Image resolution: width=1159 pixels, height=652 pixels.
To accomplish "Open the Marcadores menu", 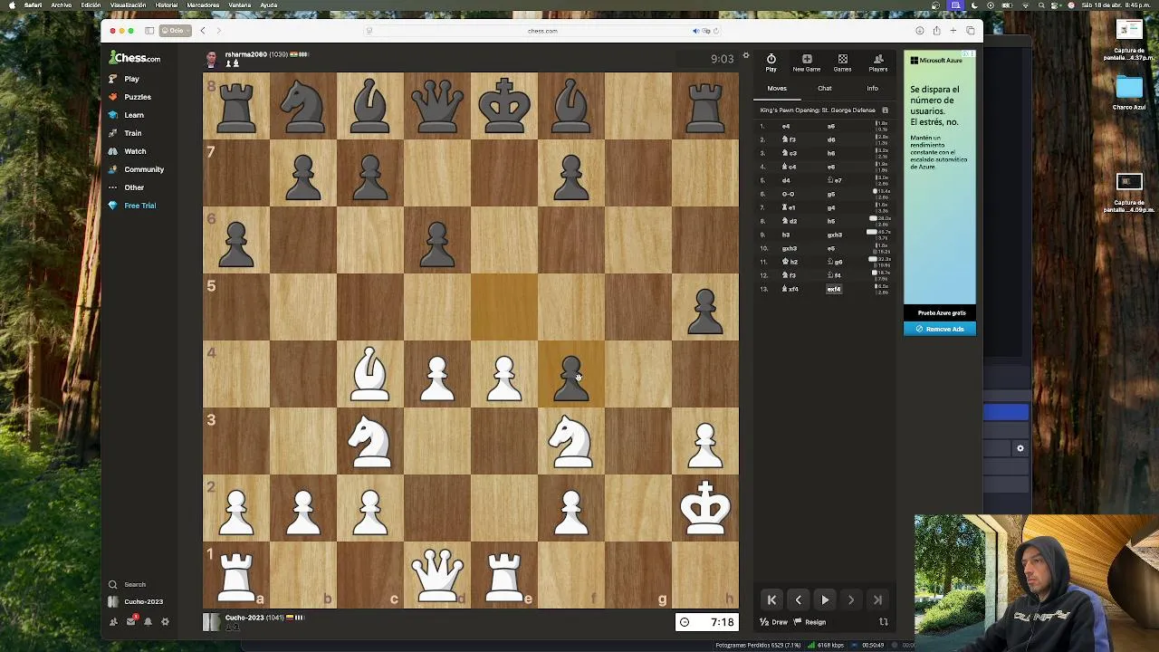I will coord(203,5).
